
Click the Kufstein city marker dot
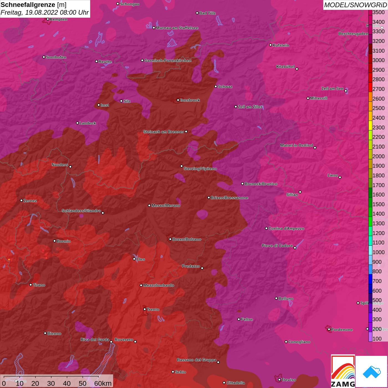[271, 45]
